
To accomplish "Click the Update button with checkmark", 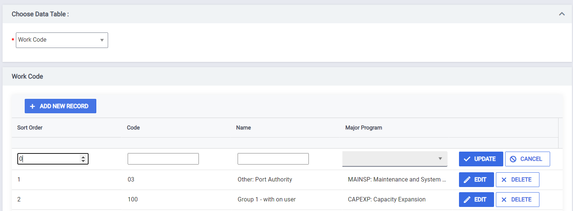I will [481, 159].
